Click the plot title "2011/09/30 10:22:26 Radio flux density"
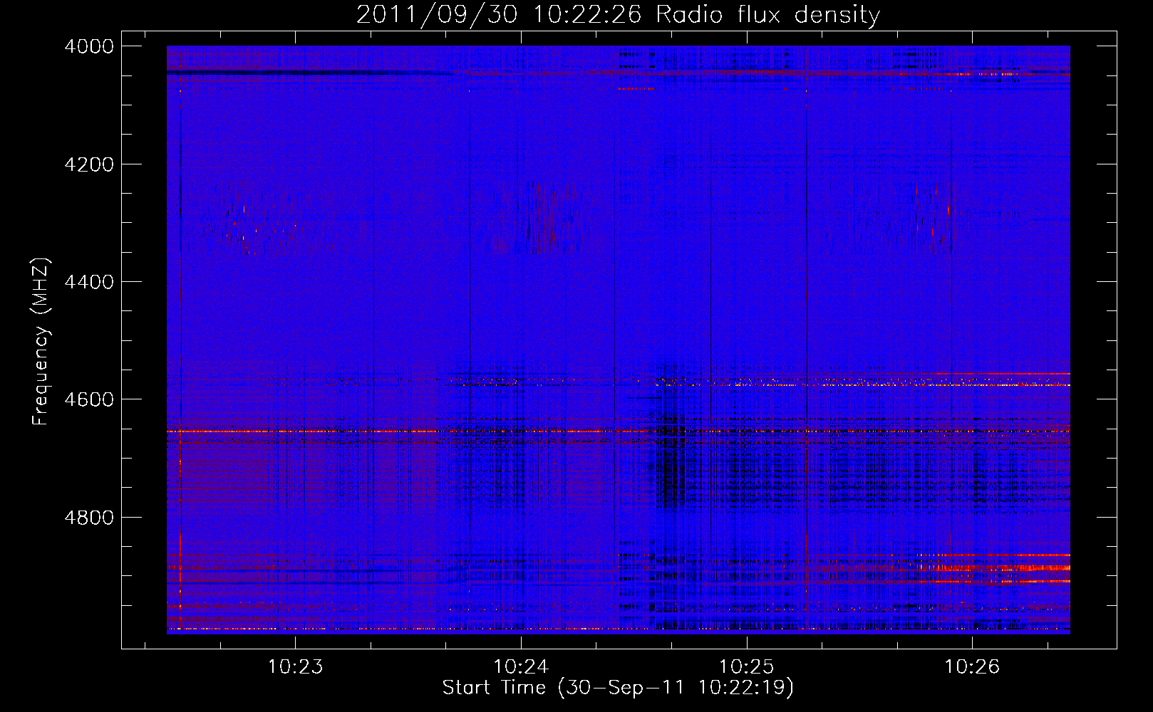1153x712 pixels. pos(618,14)
